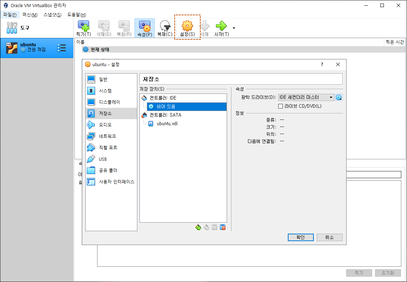Open the 도구 tools entry
407x282 pixels.
point(37,28)
